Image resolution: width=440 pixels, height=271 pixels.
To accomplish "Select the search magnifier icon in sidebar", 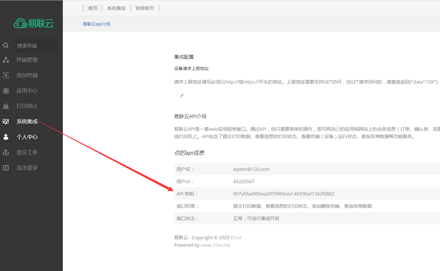I will [x=6, y=45].
